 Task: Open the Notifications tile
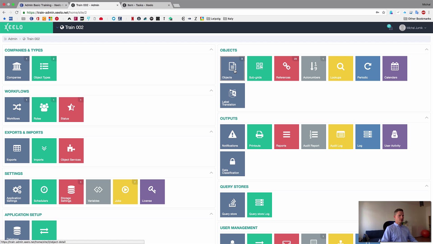[232, 137]
